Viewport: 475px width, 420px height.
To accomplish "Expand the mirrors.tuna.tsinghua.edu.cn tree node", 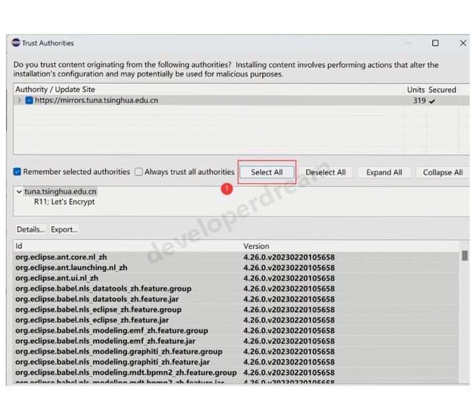I will point(19,100).
